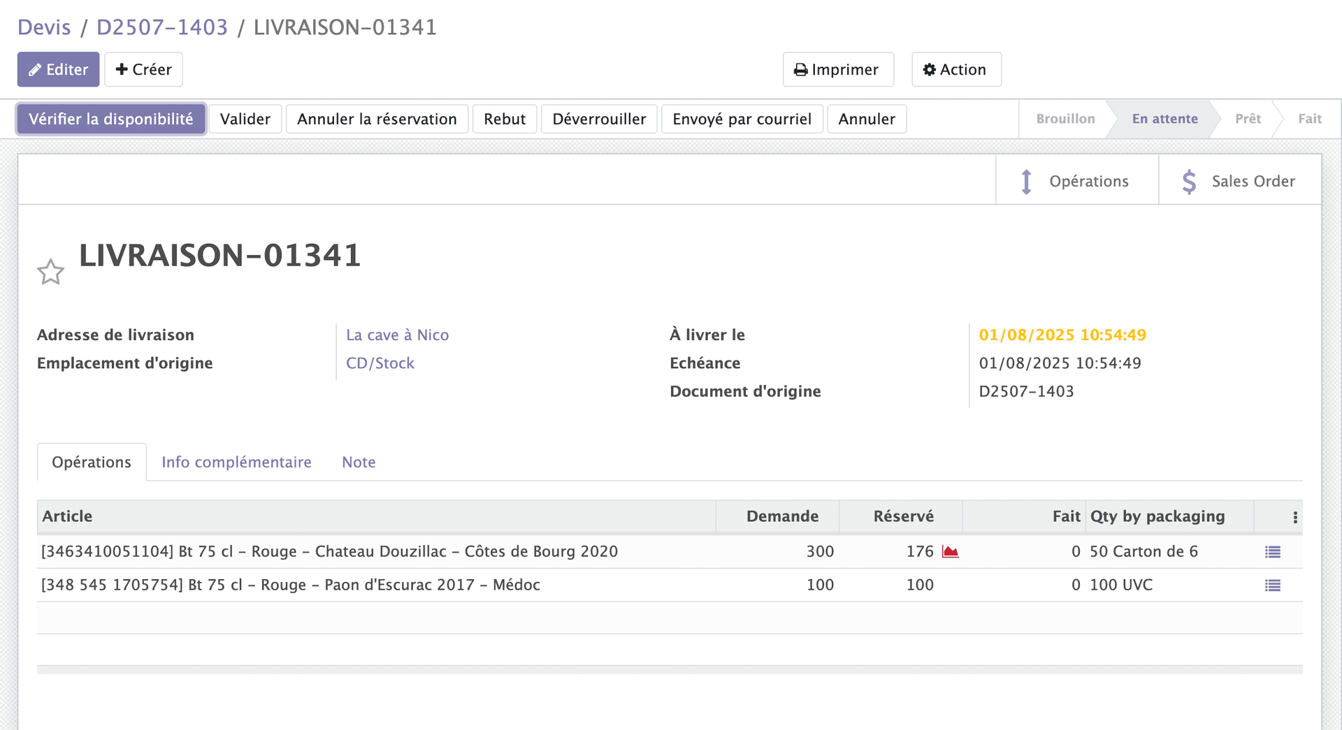The image size is (1342, 730).
Task: Click the dollar icon on Sales Order button
Action: pyautogui.click(x=1189, y=180)
